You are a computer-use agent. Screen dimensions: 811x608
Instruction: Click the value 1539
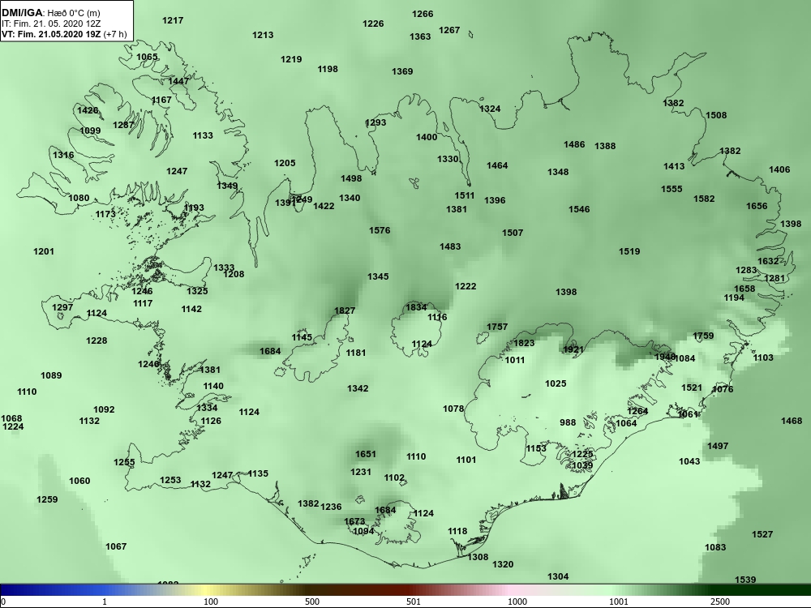click(x=745, y=580)
